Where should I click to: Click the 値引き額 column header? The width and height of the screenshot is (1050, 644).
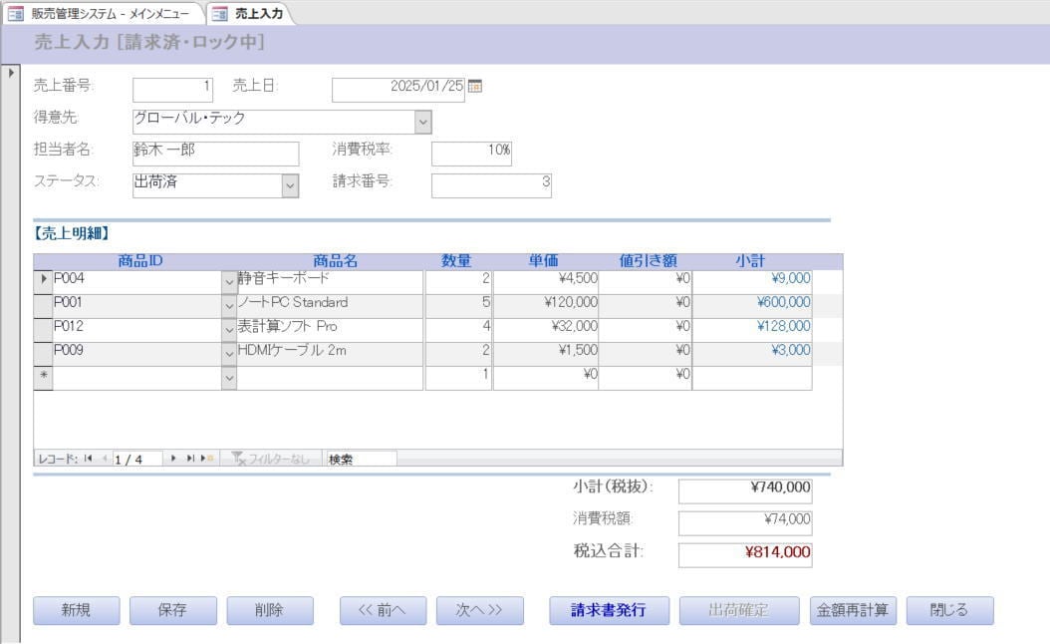[649, 261]
